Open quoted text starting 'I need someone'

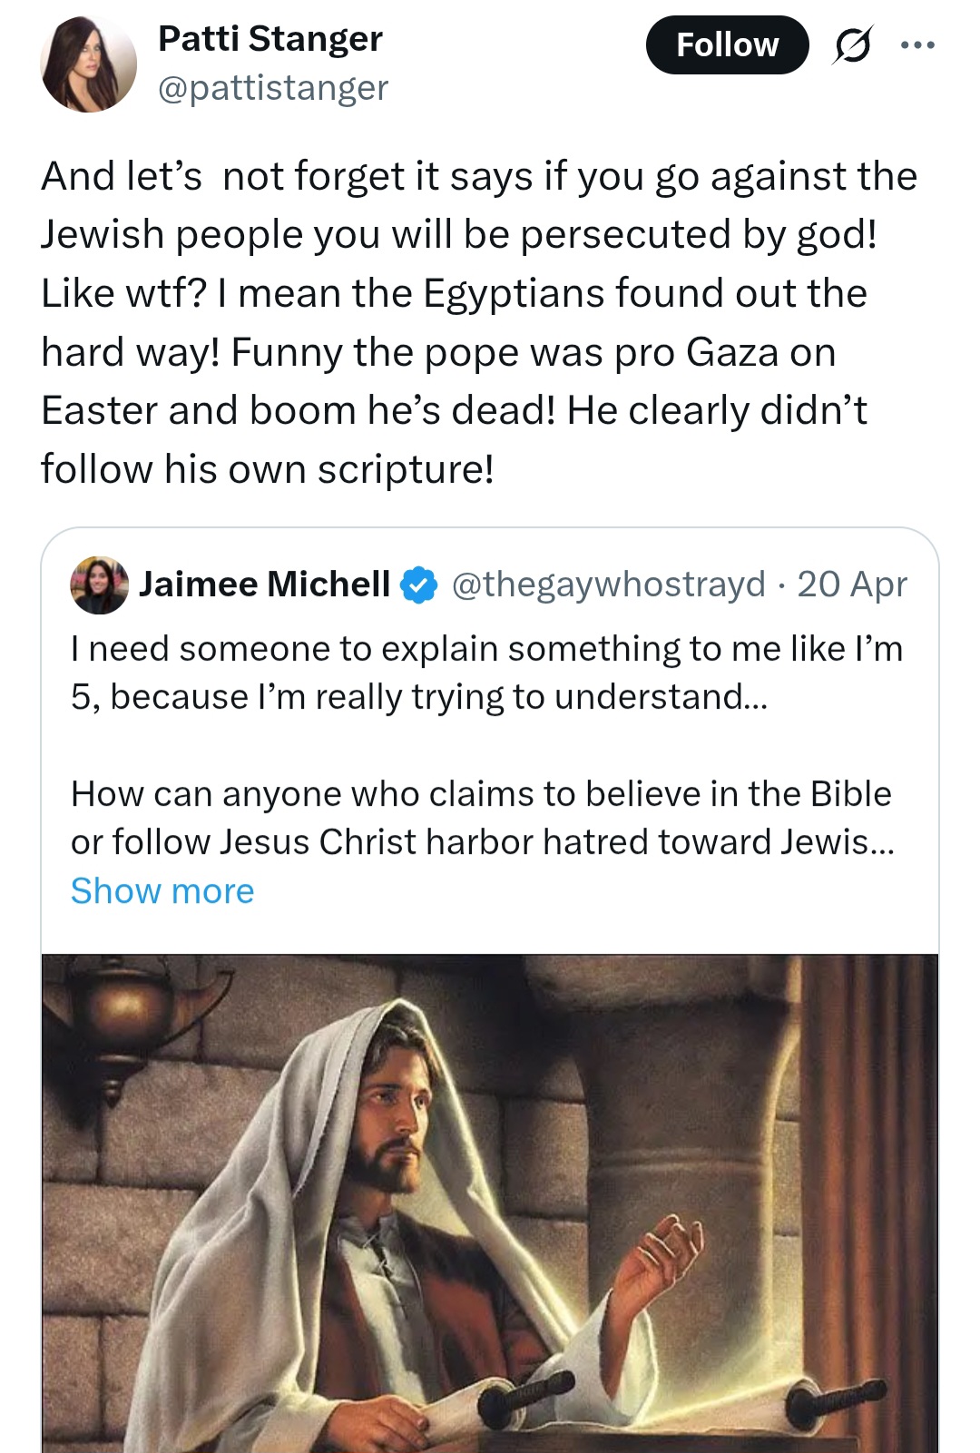487,673
